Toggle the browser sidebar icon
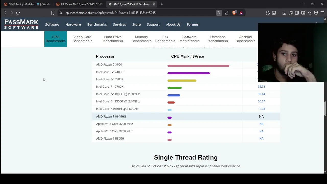Image resolution: width=327 pixels, height=184 pixels. click(297, 13)
